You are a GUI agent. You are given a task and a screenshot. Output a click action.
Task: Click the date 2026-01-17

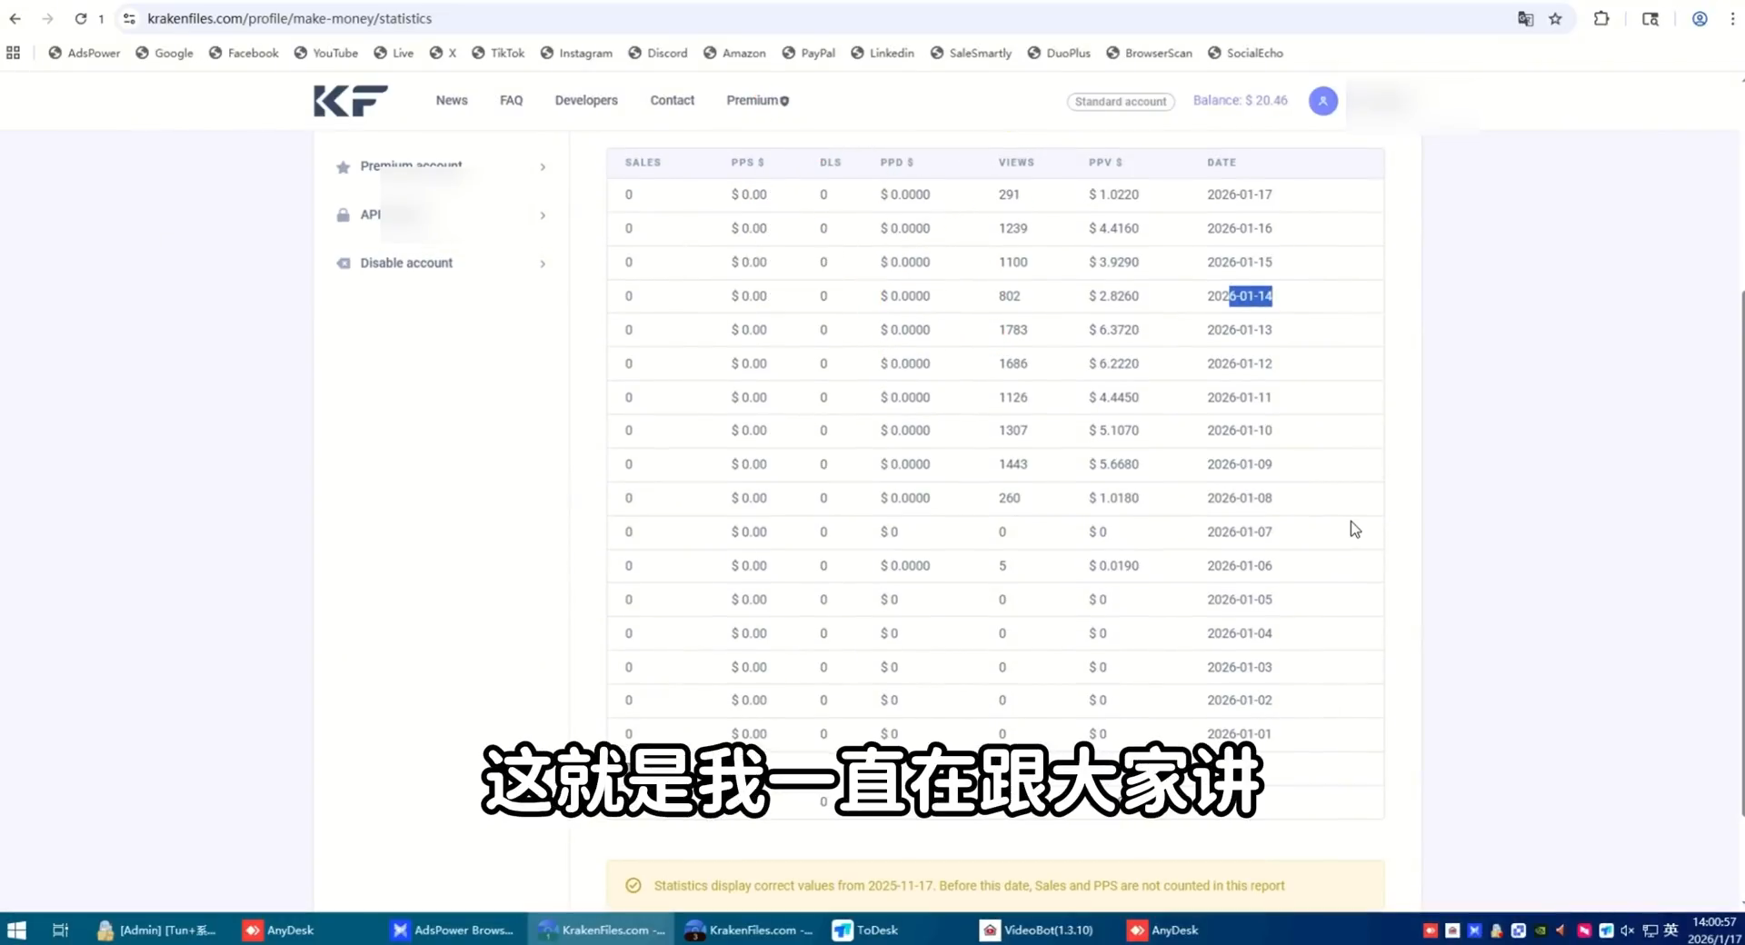click(x=1240, y=194)
